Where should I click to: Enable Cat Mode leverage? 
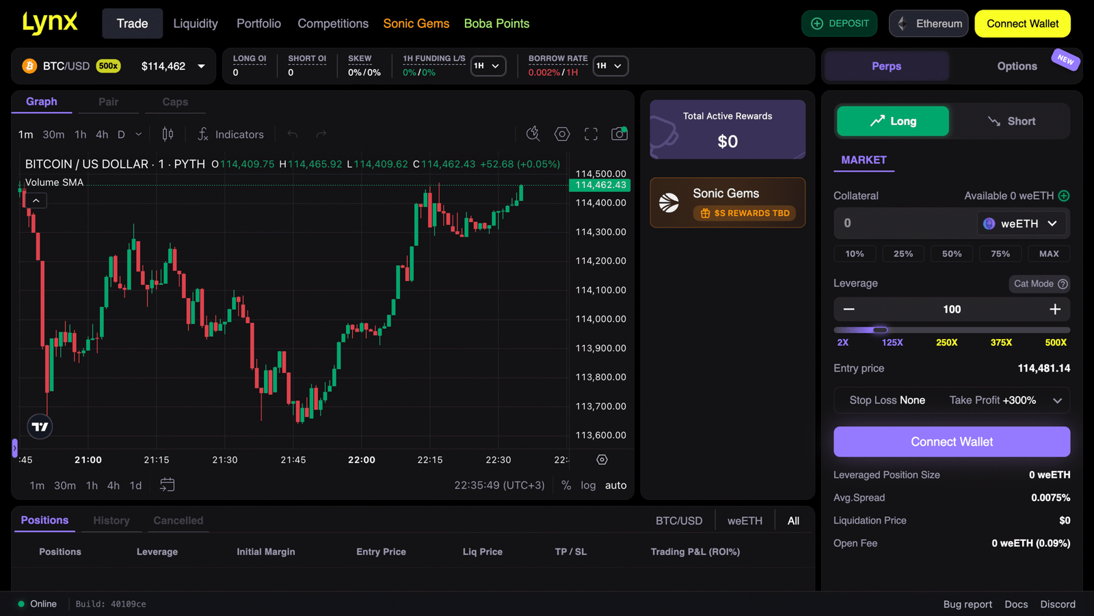(1040, 284)
